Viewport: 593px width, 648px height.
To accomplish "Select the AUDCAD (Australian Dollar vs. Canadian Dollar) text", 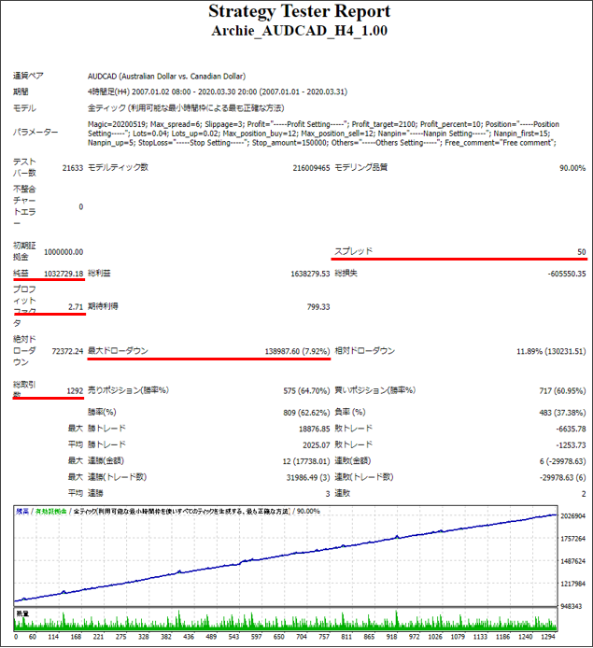I will pos(166,77).
